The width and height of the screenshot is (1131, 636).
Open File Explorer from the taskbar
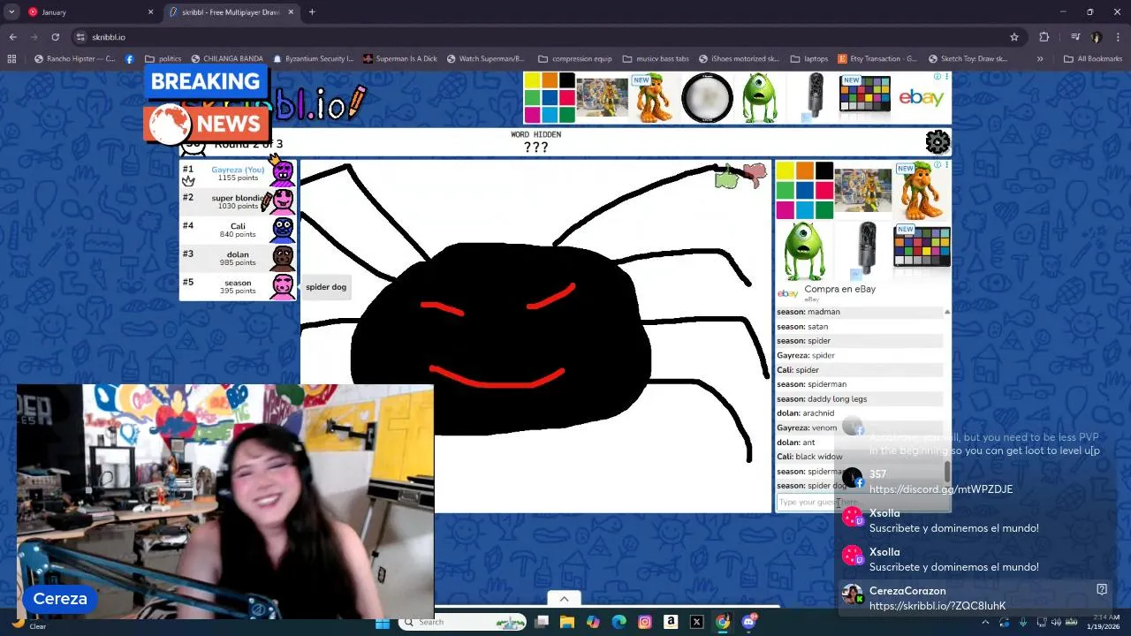(566, 622)
